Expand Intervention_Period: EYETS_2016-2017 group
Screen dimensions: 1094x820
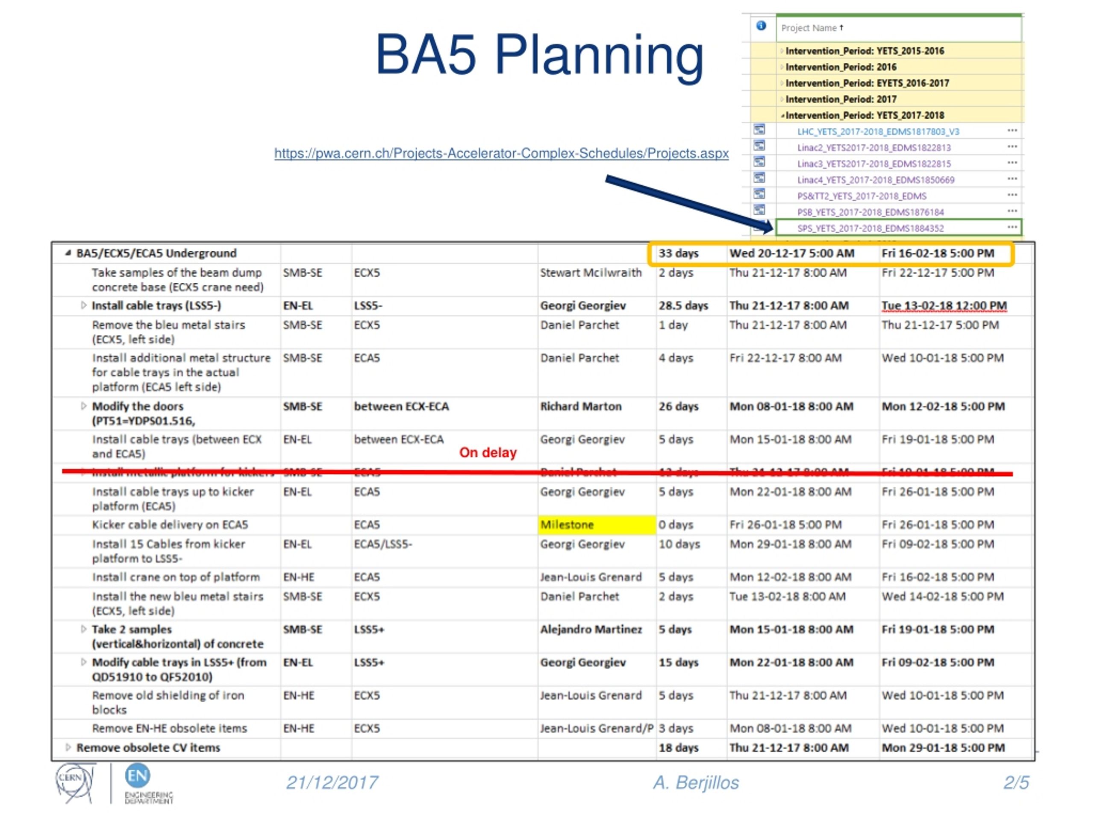(782, 83)
